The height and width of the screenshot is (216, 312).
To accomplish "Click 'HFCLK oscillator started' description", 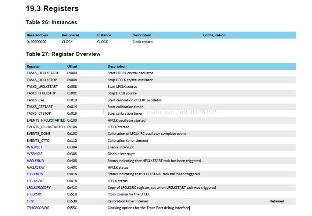I will [126, 120].
